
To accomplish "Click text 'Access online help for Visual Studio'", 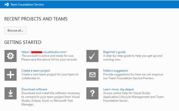I will [127, 93].
